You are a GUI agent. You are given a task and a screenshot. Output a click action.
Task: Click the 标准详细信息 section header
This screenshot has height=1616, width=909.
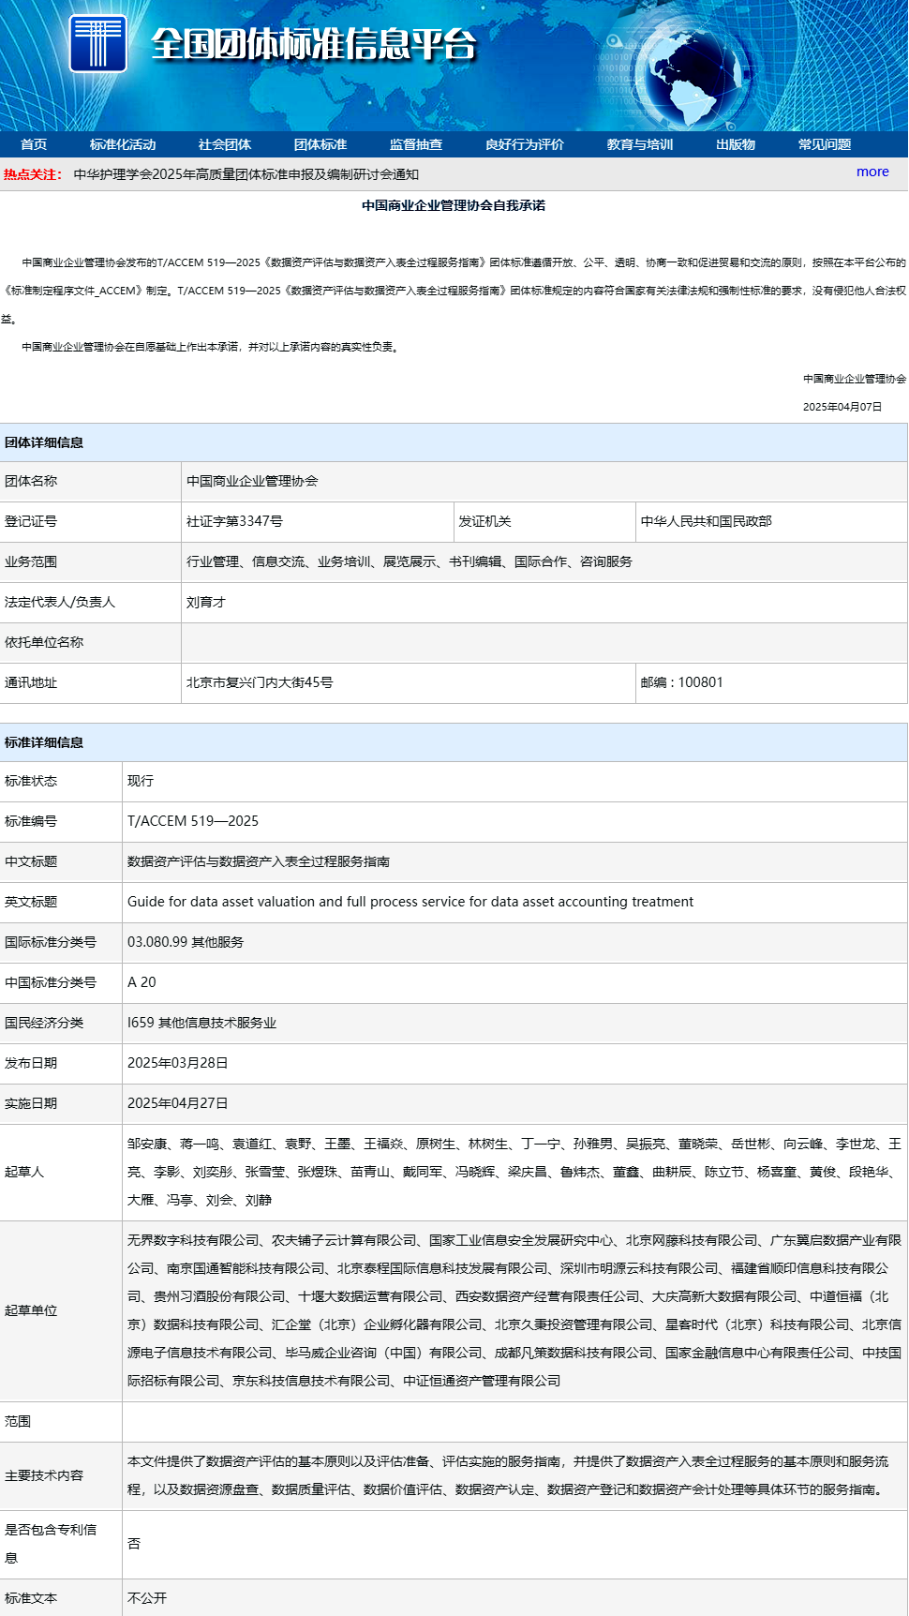tap(44, 742)
